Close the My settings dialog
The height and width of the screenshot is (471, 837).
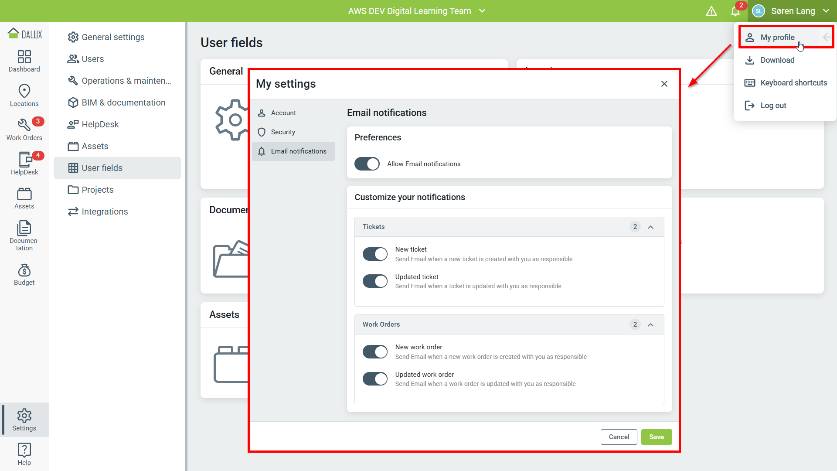(x=664, y=84)
